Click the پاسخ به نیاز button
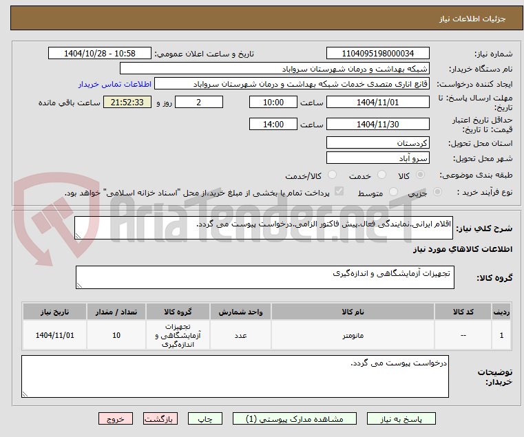The width and height of the screenshot is (524, 437). click(x=401, y=418)
